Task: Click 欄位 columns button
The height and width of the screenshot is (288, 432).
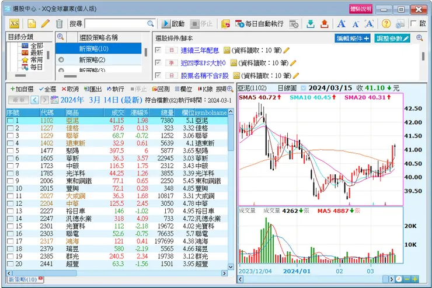Action: pyautogui.click(x=183, y=89)
